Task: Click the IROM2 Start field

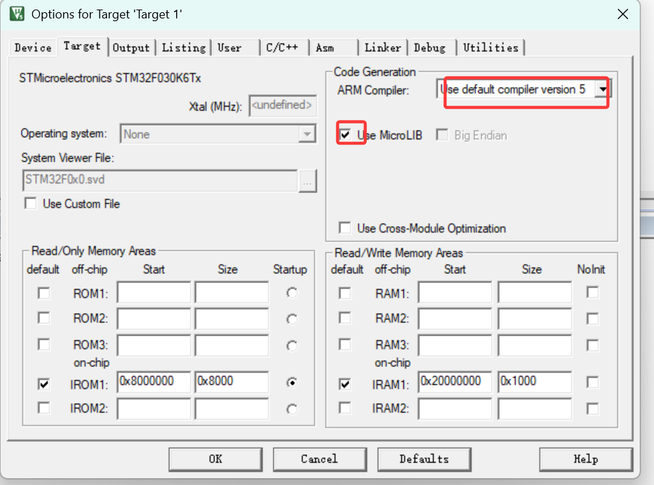Action: point(154,409)
